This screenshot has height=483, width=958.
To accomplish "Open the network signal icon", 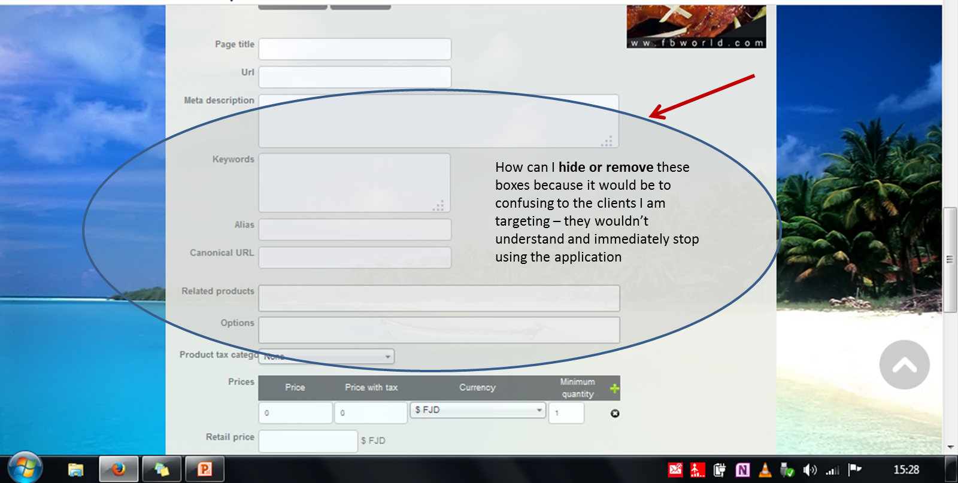I will pos(832,470).
